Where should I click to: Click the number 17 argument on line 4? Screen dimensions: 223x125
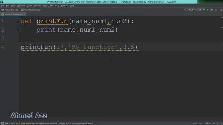tap(60, 47)
